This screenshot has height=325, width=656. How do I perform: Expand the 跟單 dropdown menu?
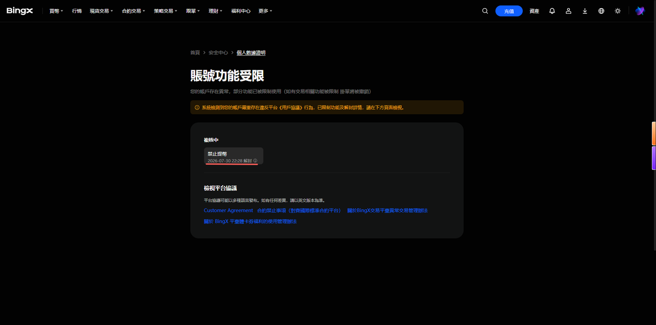(x=193, y=11)
